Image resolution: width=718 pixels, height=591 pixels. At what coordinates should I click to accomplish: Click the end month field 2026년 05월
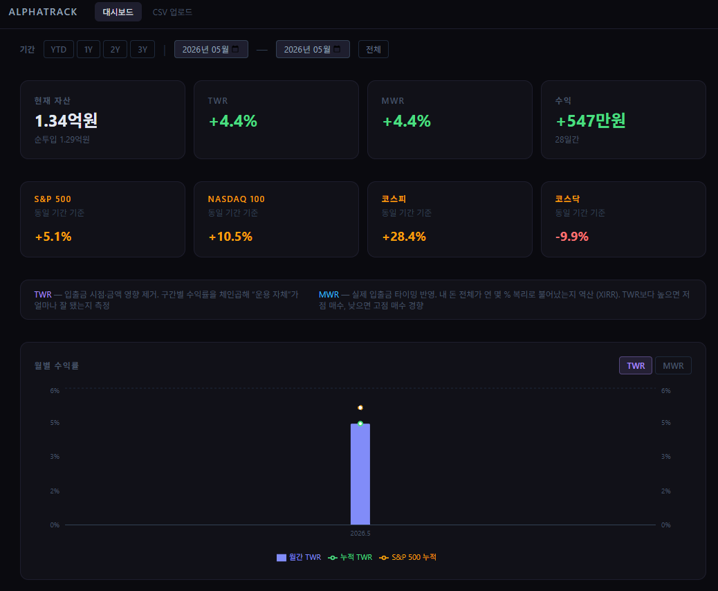point(313,49)
